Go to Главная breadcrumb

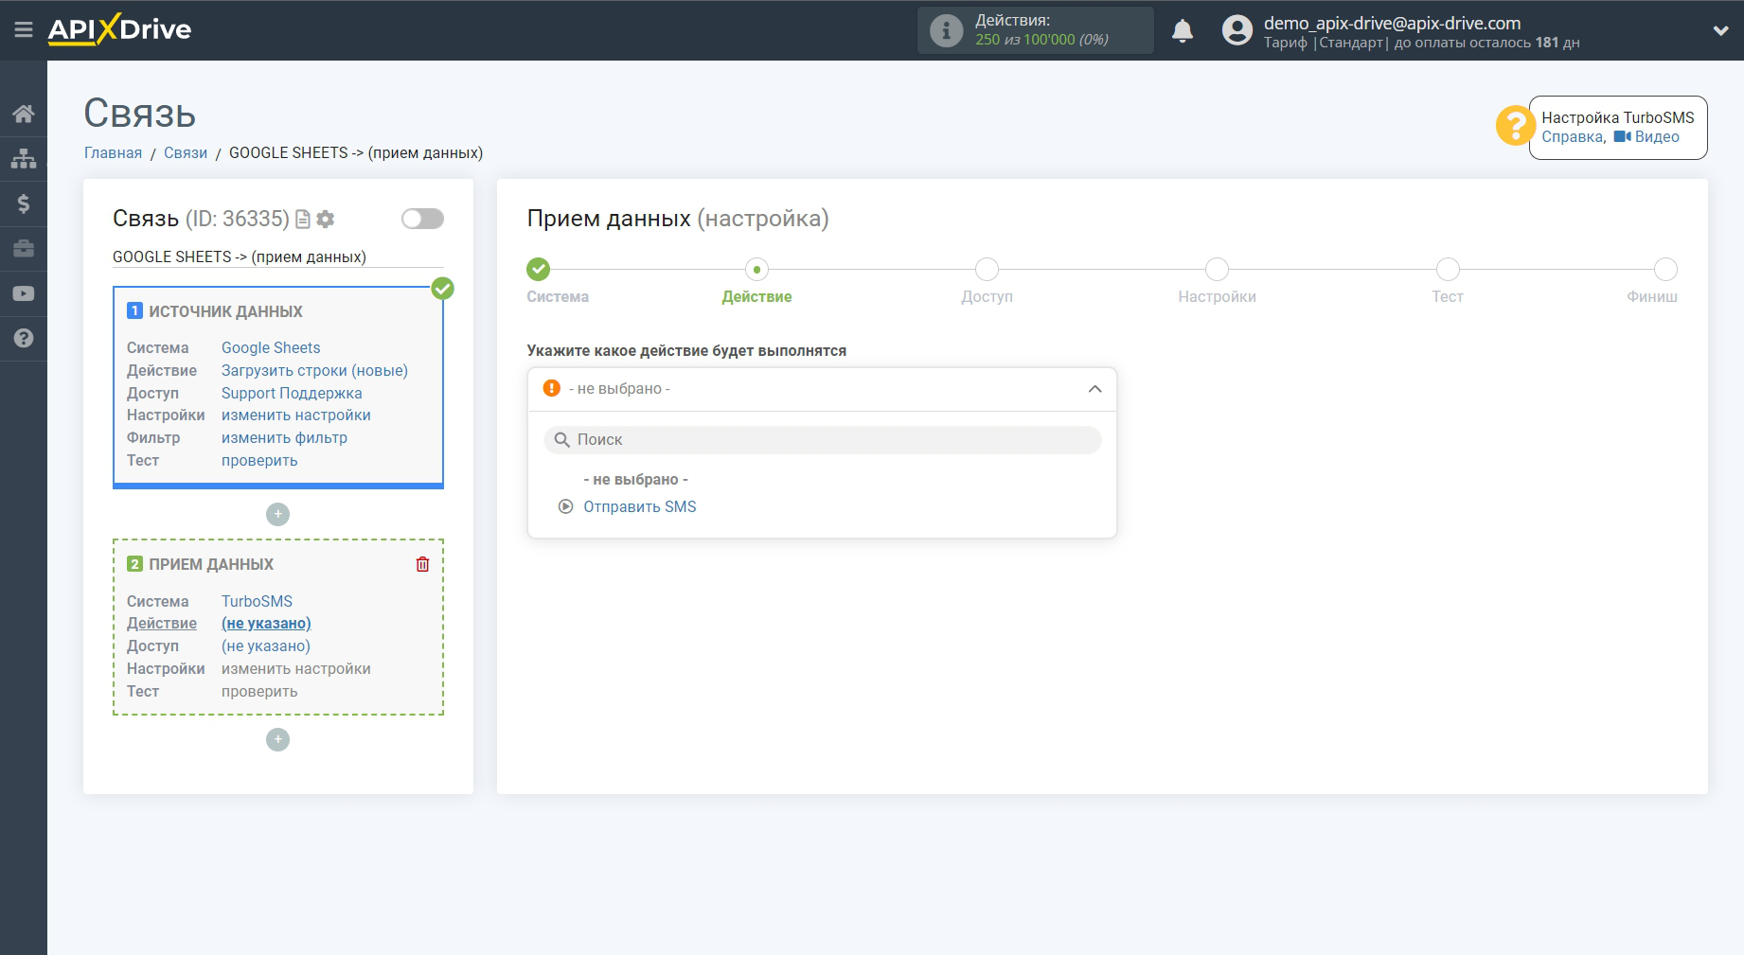click(113, 153)
